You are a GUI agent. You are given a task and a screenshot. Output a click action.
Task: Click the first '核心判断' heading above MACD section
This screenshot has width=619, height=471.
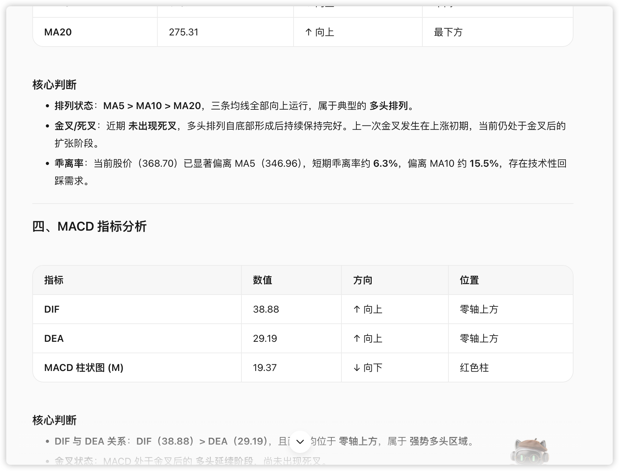55,85
